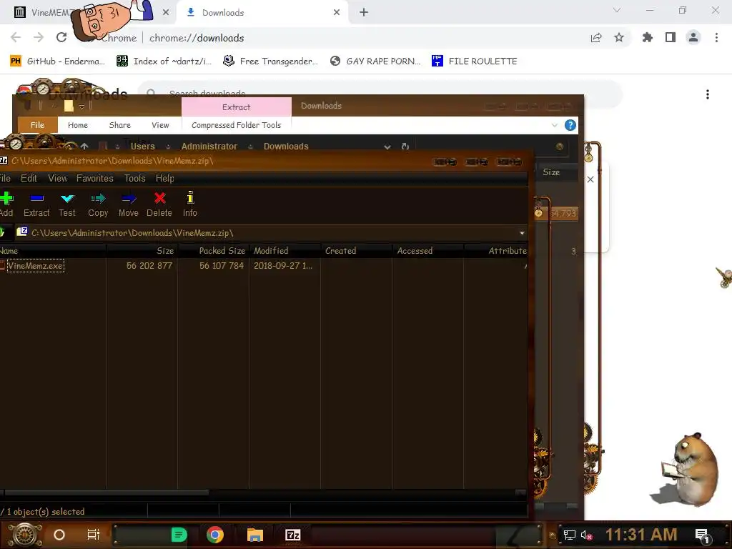
Task: Sort 7-Zip list by Packed Size
Action: (x=213, y=251)
